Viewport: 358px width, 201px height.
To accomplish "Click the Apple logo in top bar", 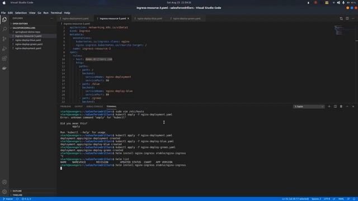I will click(x=4, y=2).
